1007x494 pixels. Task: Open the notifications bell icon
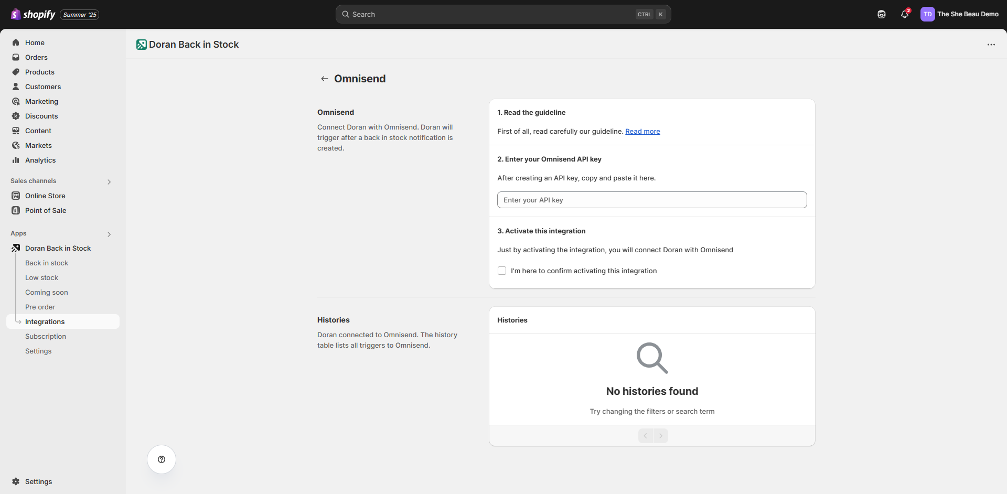coord(905,14)
